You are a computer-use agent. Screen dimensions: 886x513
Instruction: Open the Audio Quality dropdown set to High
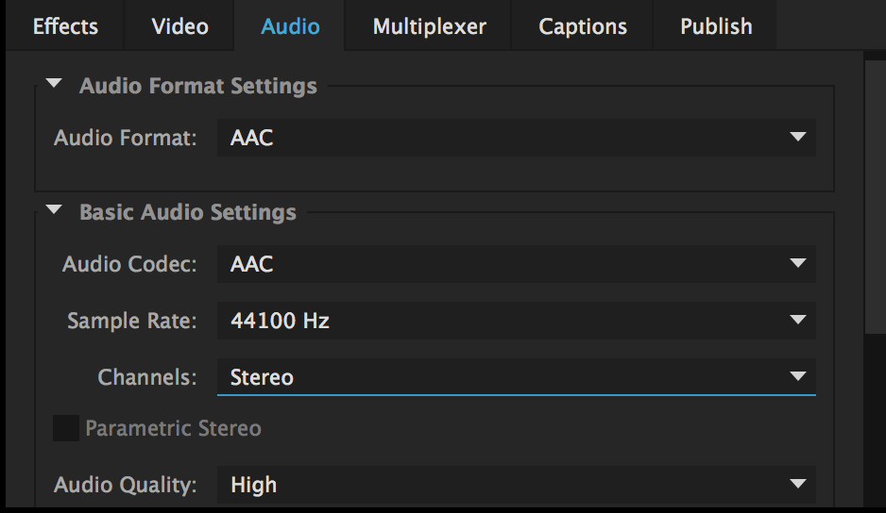coord(517,485)
